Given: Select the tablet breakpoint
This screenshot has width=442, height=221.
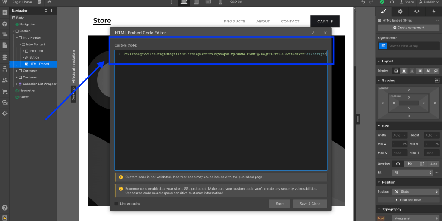Looking at the screenshot, I should 196,2.
